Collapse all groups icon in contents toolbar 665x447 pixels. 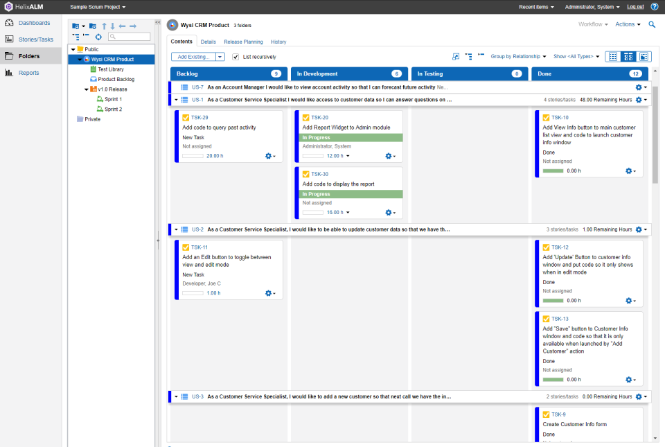(x=481, y=55)
